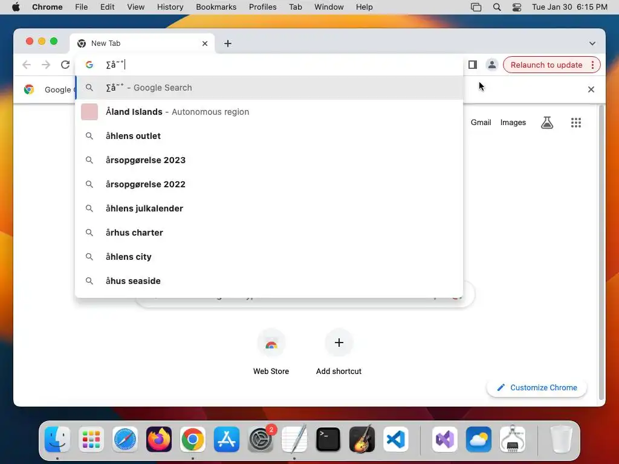619x464 pixels.
Task: Open System Settings from the Dock
Action: [x=261, y=439]
